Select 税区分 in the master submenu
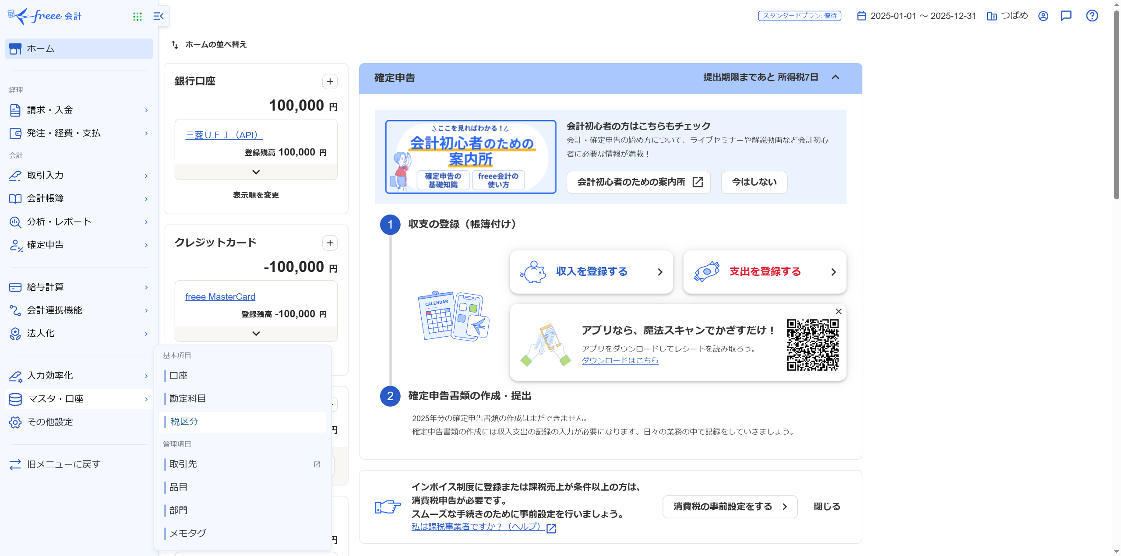Image resolution: width=1121 pixels, height=556 pixels. click(x=184, y=422)
